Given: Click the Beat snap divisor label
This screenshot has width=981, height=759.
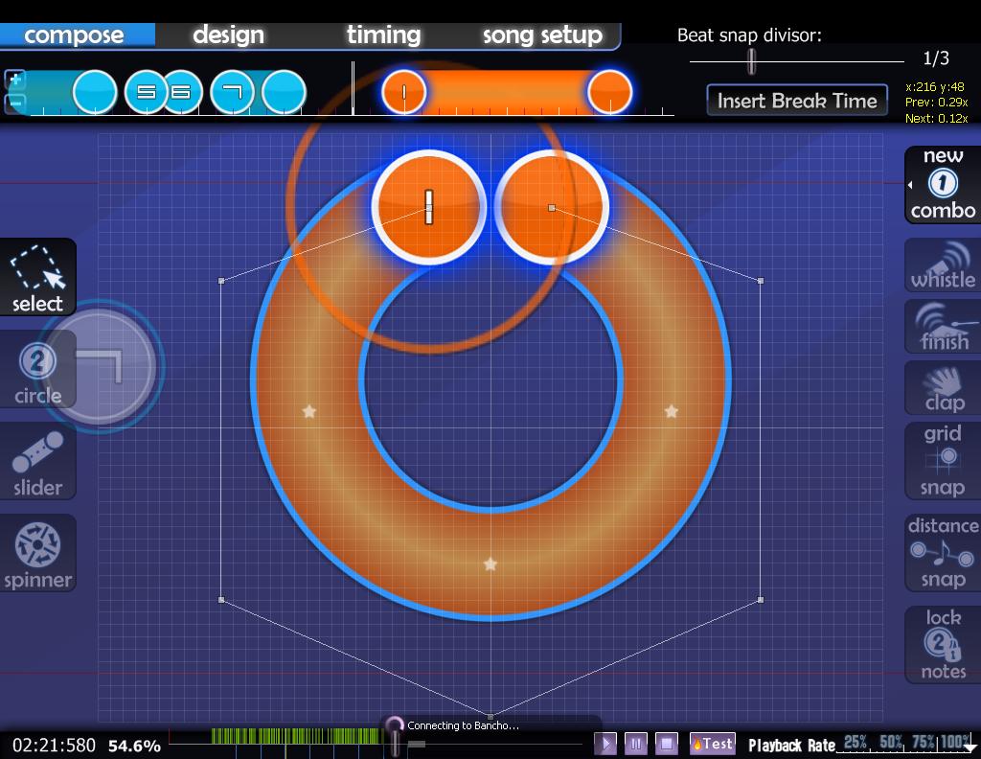Looking at the screenshot, I should [749, 35].
